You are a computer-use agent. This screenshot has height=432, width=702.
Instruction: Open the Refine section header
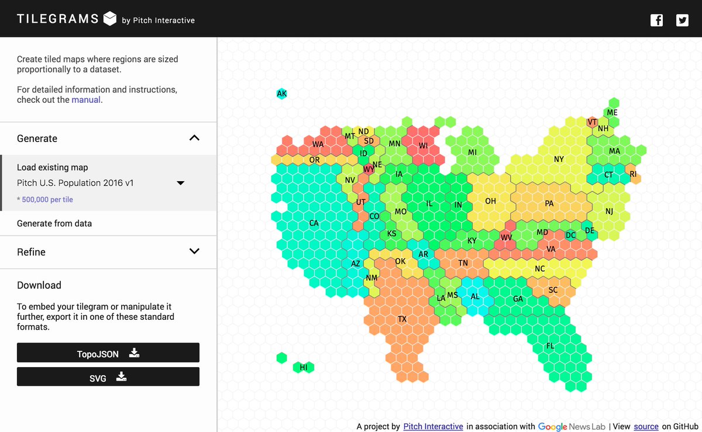click(108, 252)
